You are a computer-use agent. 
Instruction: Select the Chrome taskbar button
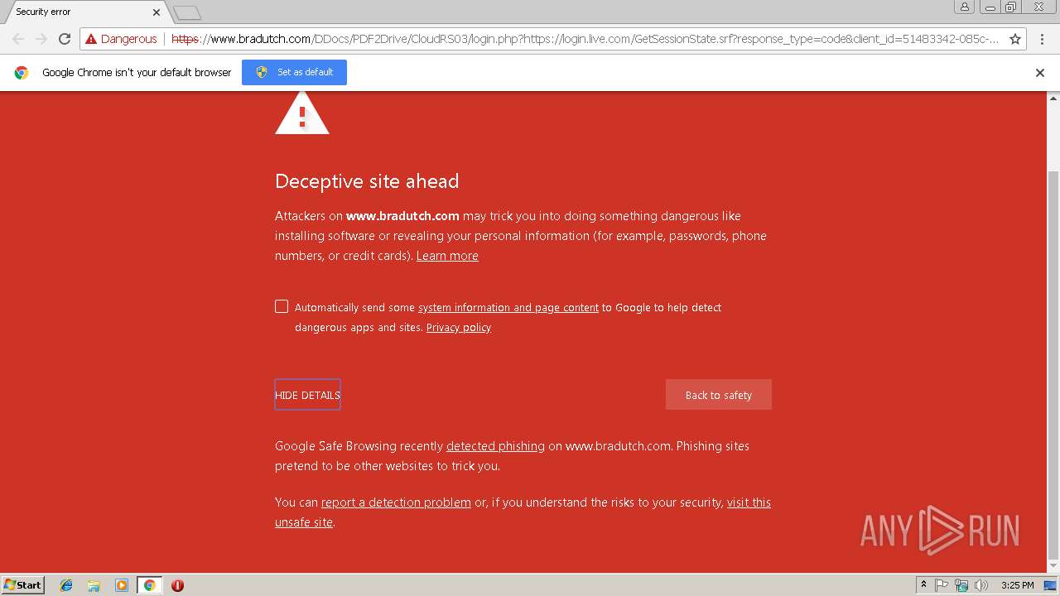click(149, 585)
